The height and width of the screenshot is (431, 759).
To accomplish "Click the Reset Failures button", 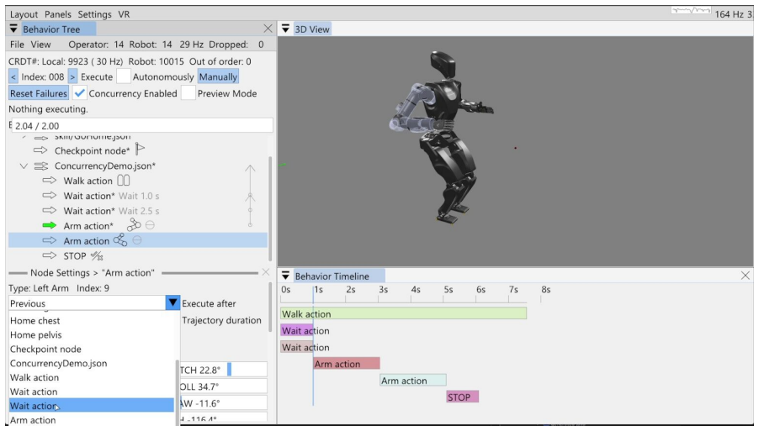I will 39,93.
